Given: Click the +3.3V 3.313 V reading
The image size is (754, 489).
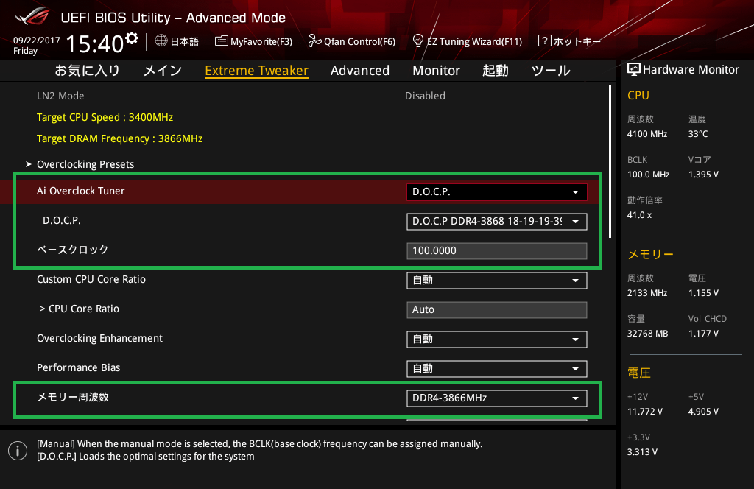Looking at the screenshot, I should click(x=642, y=452).
